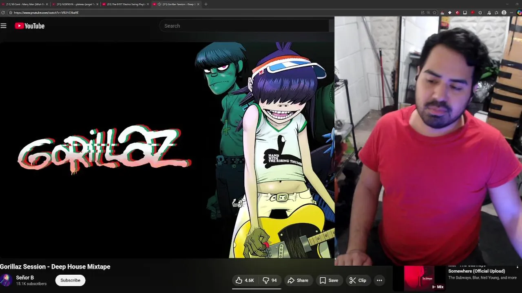This screenshot has width=522, height=293.
Task: Open the browser profile avatar
Action: [504, 13]
